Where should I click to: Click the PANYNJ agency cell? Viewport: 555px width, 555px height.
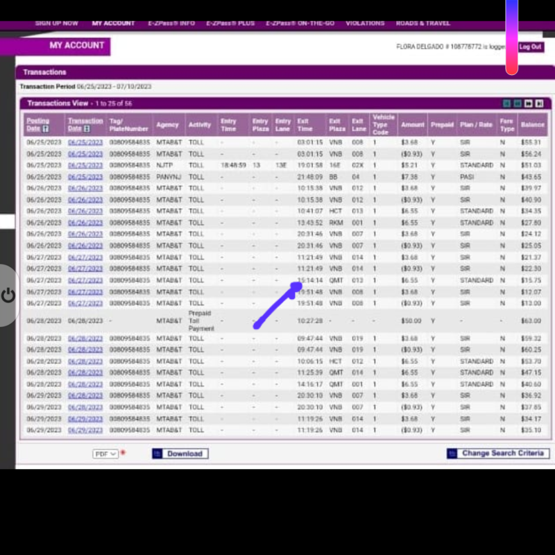click(169, 177)
